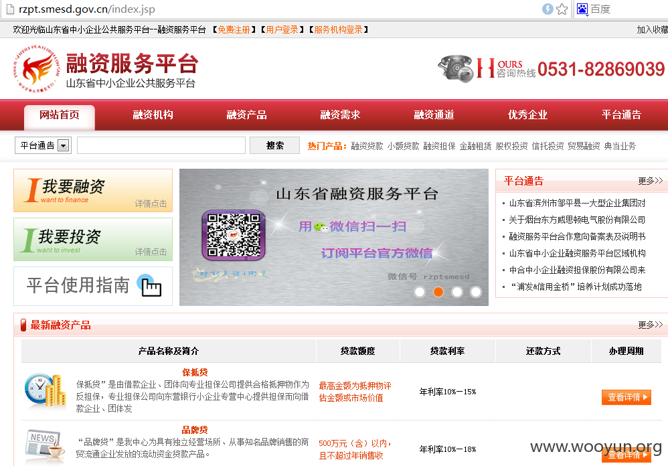Image resolution: width=668 pixels, height=466 pixels.
Task: Open notice 山东省滨州市邹平县一大型企业集团对
Action: pos(577,203)
